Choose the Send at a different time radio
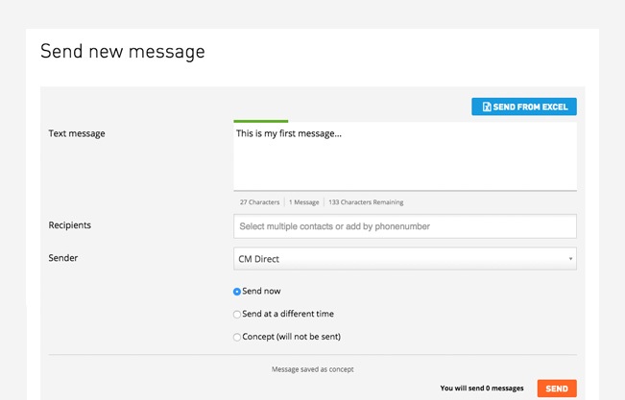 237,315
